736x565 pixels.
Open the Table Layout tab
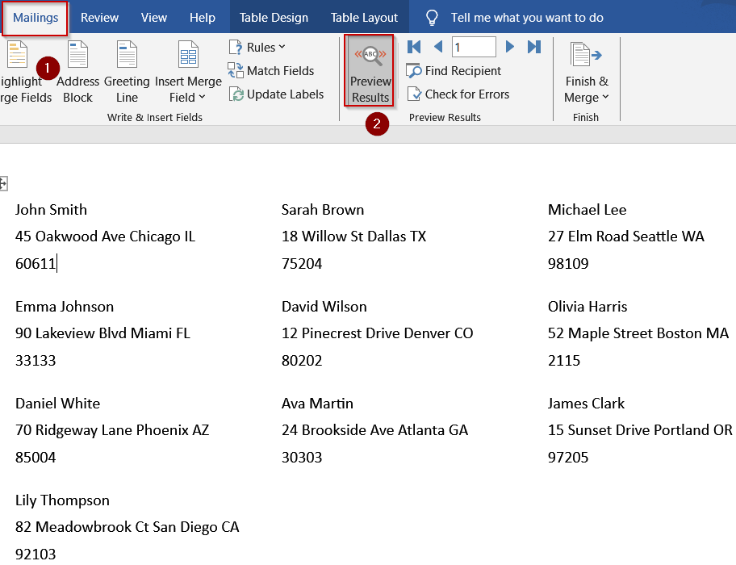pos(364,18)
